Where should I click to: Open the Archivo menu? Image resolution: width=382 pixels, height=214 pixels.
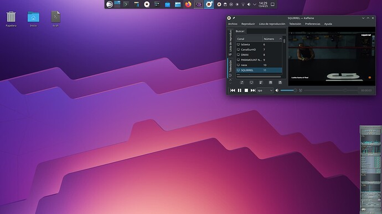(x=233, y=24)
